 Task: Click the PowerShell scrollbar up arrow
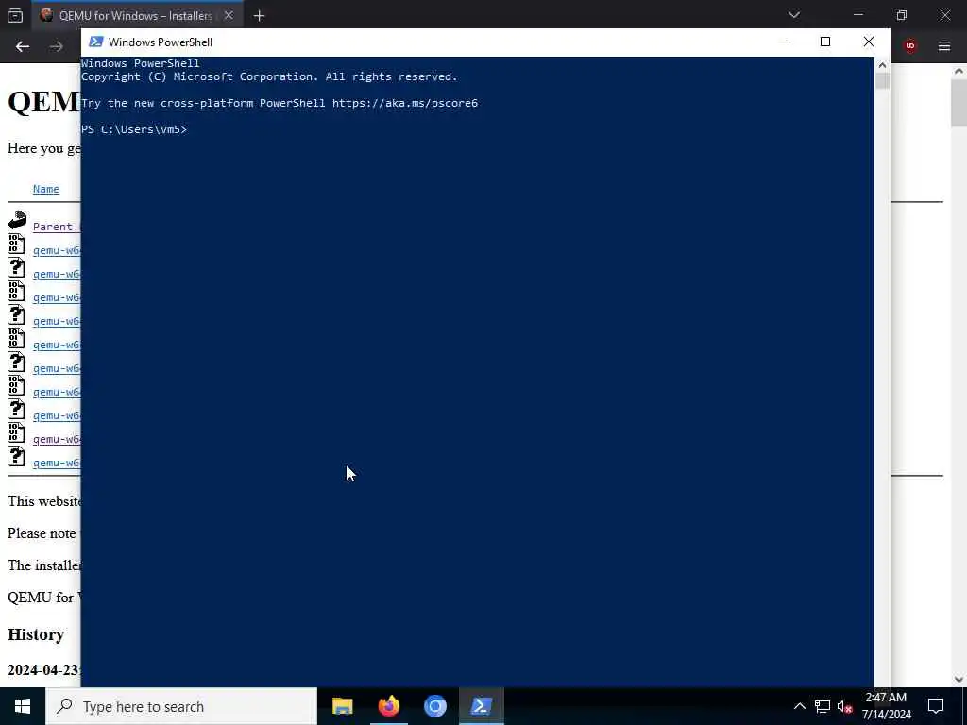(x=882, y=65)
